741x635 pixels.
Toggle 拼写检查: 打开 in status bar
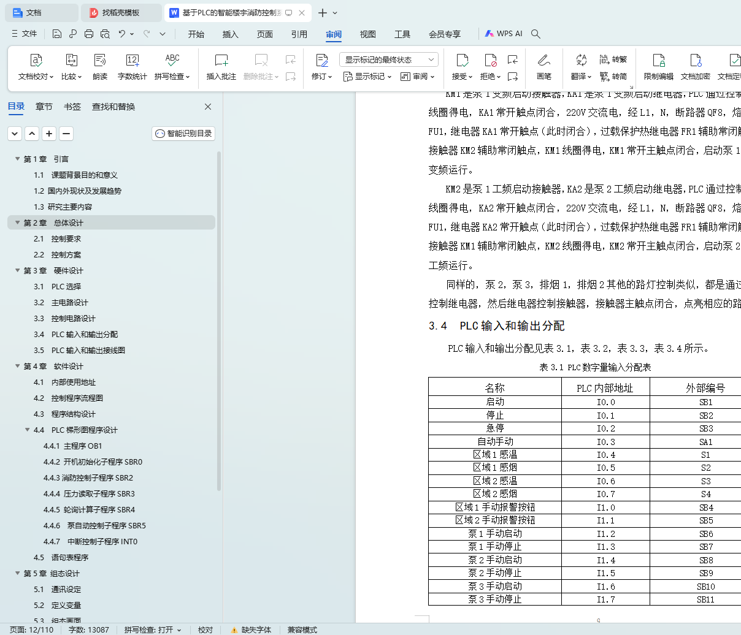(x=153, y=629)
